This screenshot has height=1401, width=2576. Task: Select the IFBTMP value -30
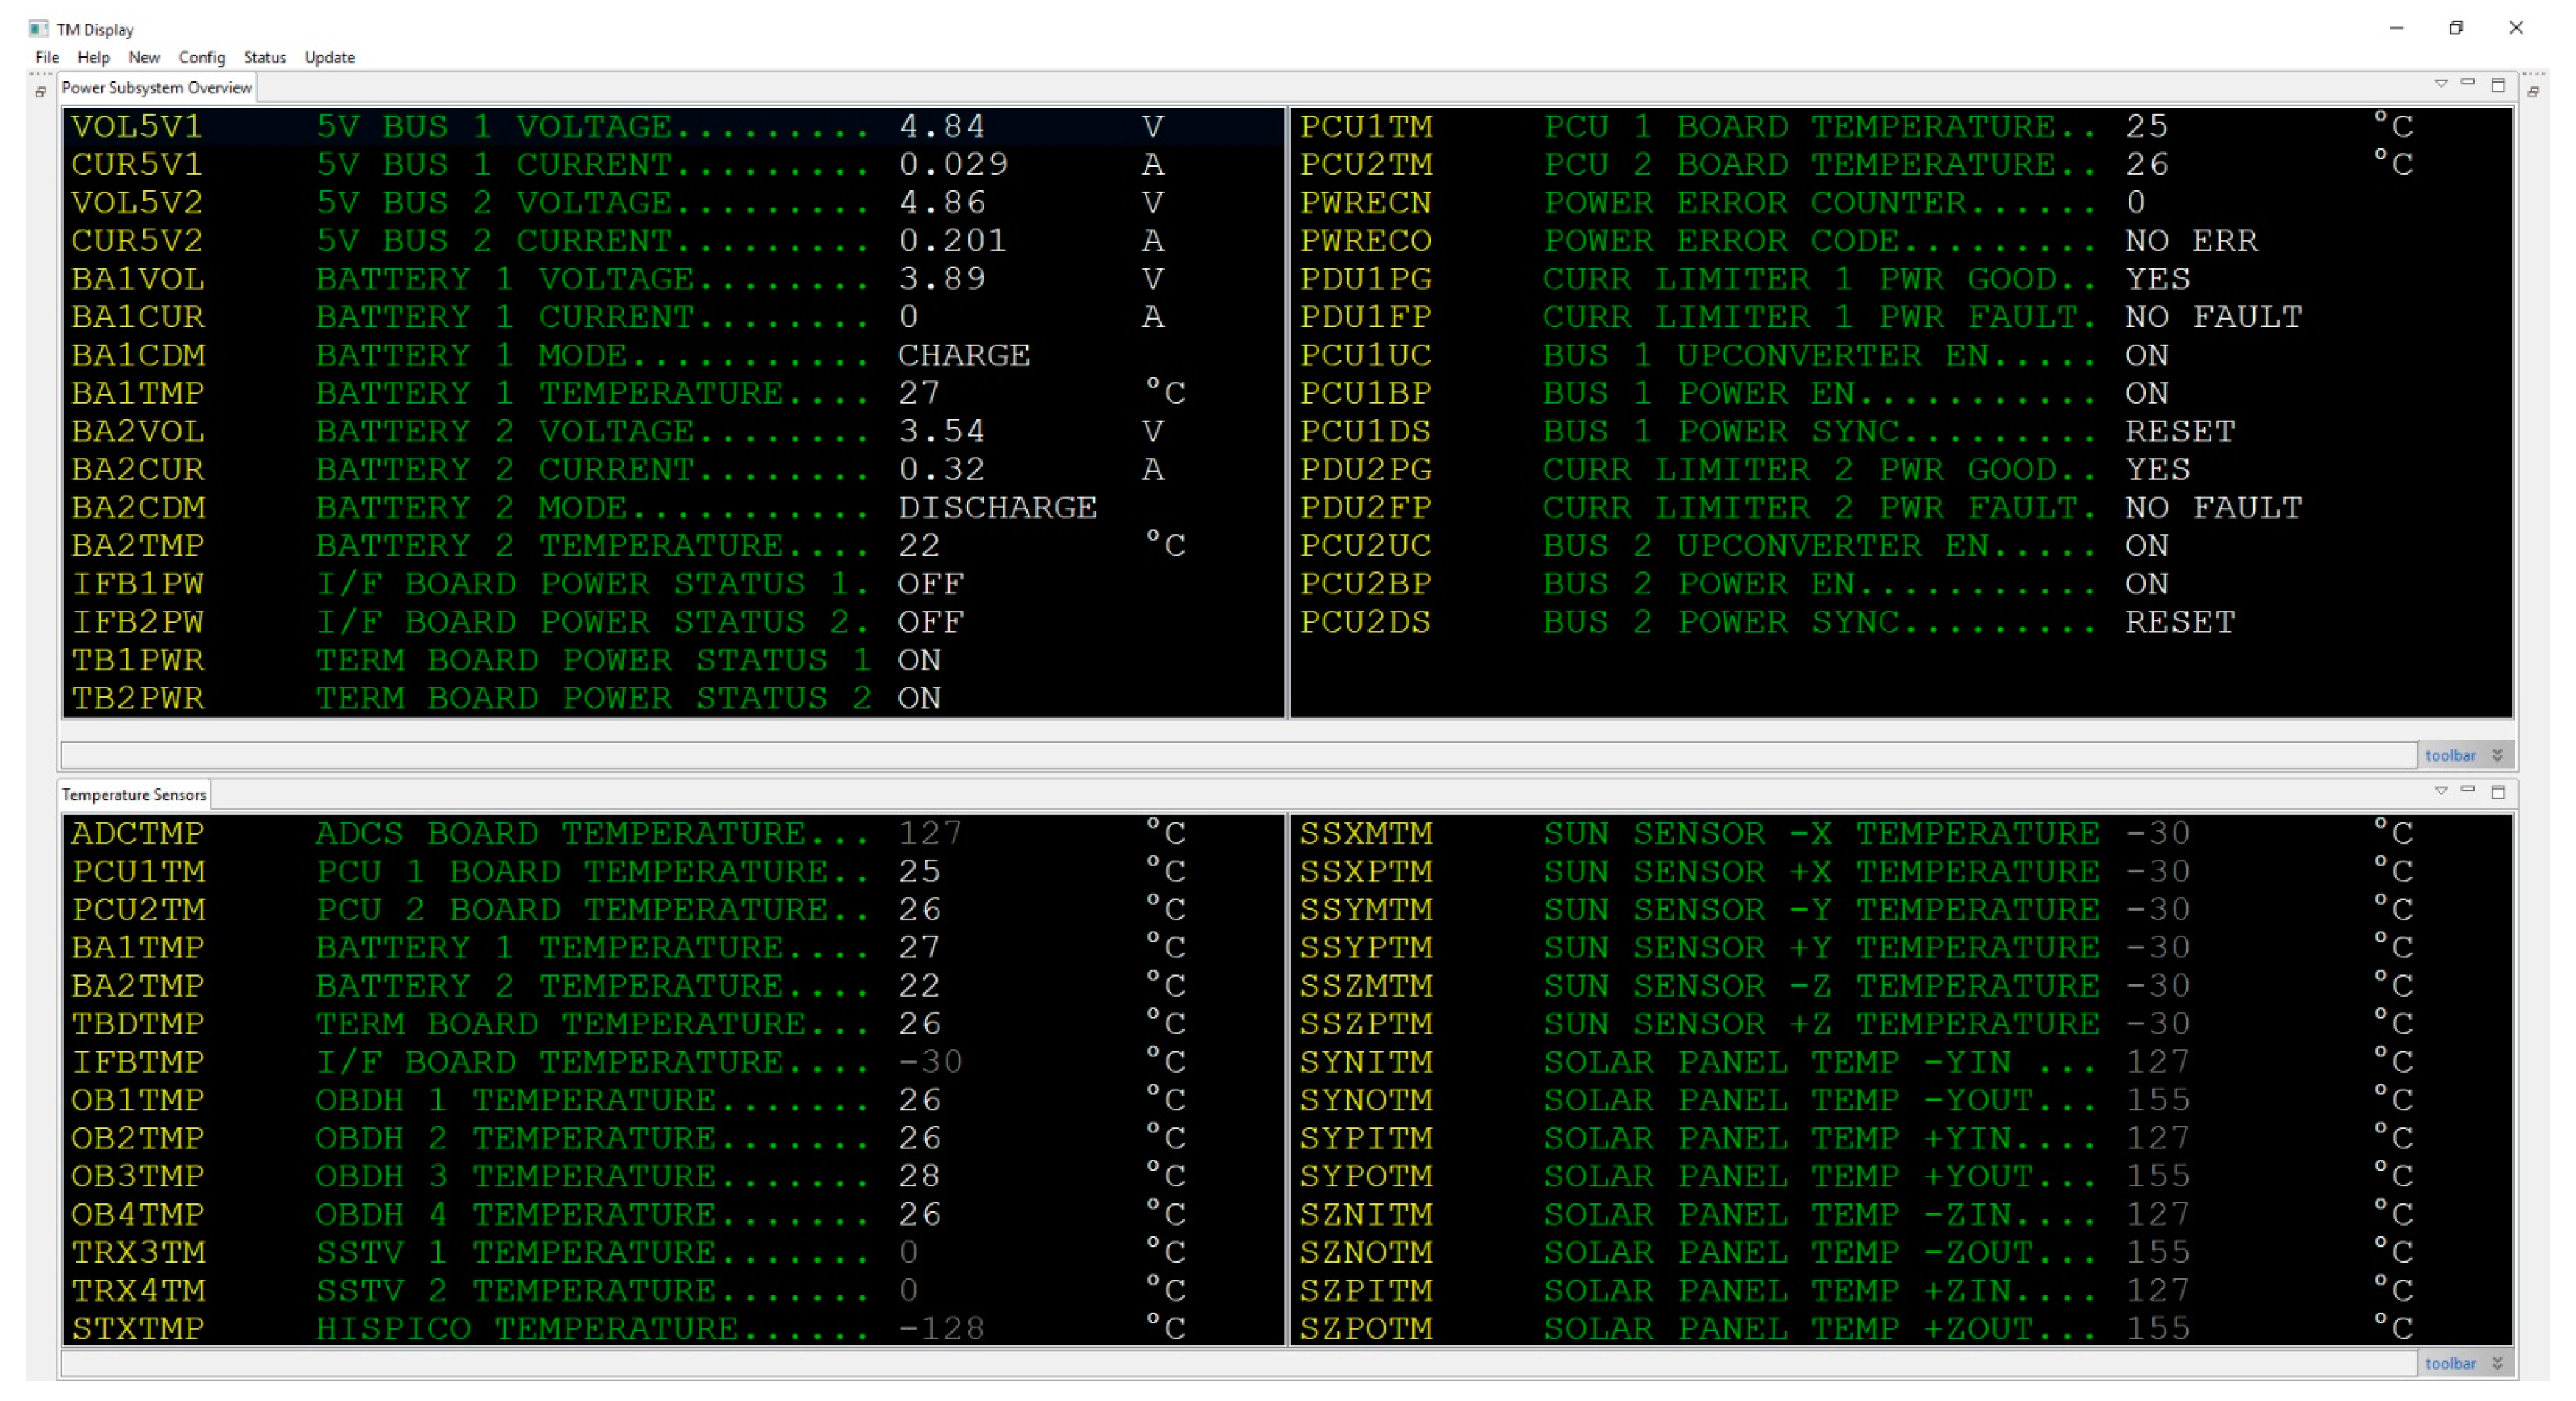(930, 1062)
